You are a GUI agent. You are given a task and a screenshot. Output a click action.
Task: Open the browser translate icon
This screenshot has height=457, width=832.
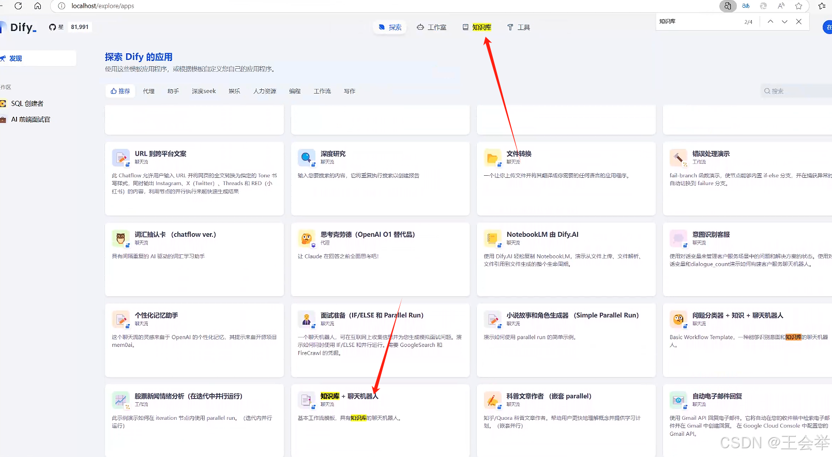pos(746,6)
